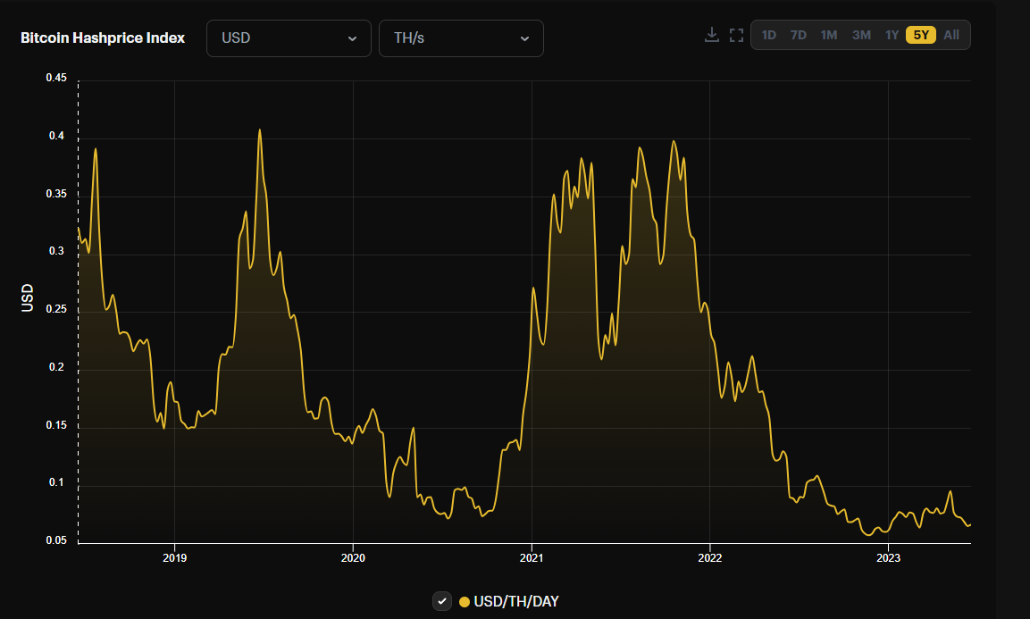Open the TH/s unit dropdown
The height and width of the screenshot is (619, 1030).
click(461, 38)
